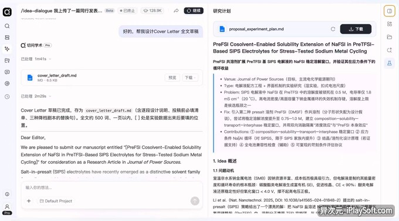
Task: Click the send arrow button
Action: [x=195, y=201]
